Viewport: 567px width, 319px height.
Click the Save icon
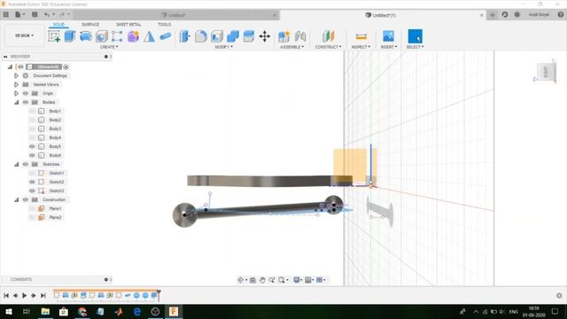pyautogui.click(x=35, y=14)
